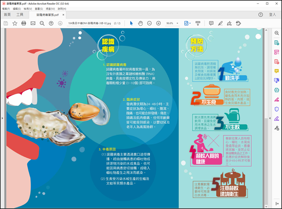Viewport: 282px width, 209px height.
Task: Select the Highlight text pen tool
Action: click(x=220, y=23)
